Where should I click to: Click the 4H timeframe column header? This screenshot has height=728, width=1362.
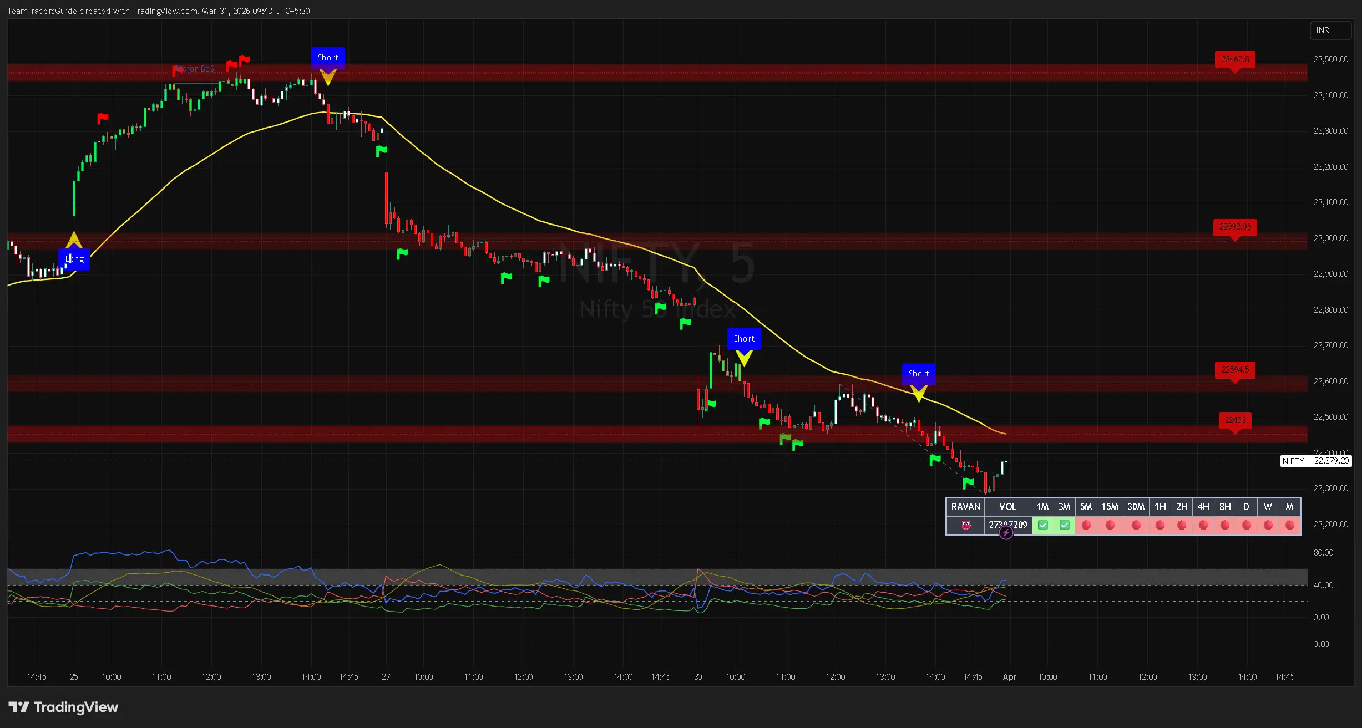tap(1203, 507)
